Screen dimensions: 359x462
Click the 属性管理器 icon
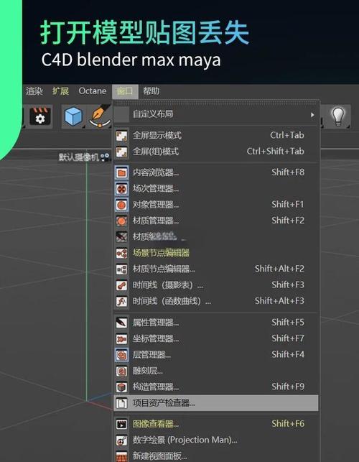click(x=121, y=323)
